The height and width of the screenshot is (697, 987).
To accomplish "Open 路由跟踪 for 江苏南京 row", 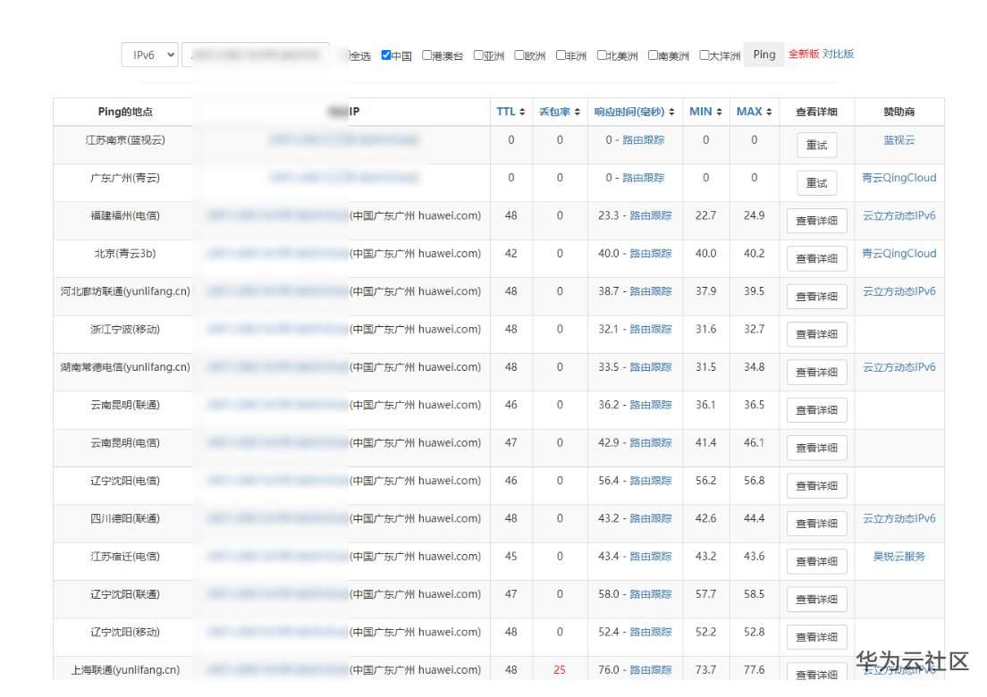I will [644, 140].
